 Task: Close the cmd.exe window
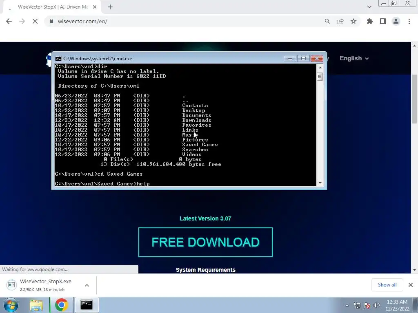[317, 59]
